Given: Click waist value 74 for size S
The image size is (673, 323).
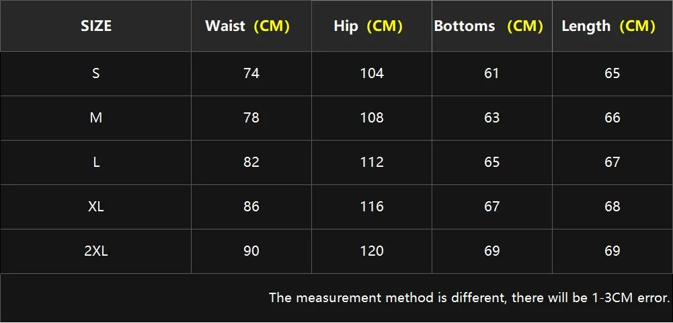Looking at the screenshot, I should pos(251,73).
